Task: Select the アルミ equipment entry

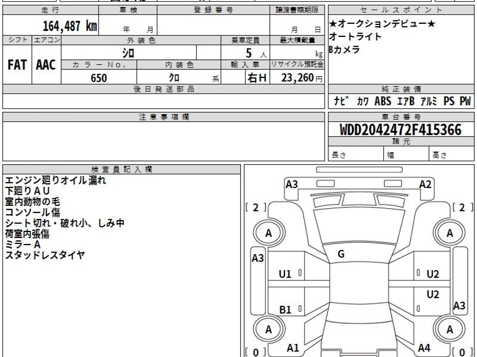Action: pos(429,102)
